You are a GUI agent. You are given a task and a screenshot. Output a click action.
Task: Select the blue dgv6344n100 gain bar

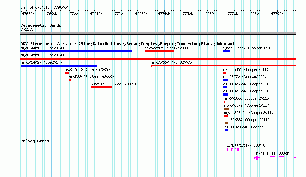click(x=76, y=51)
